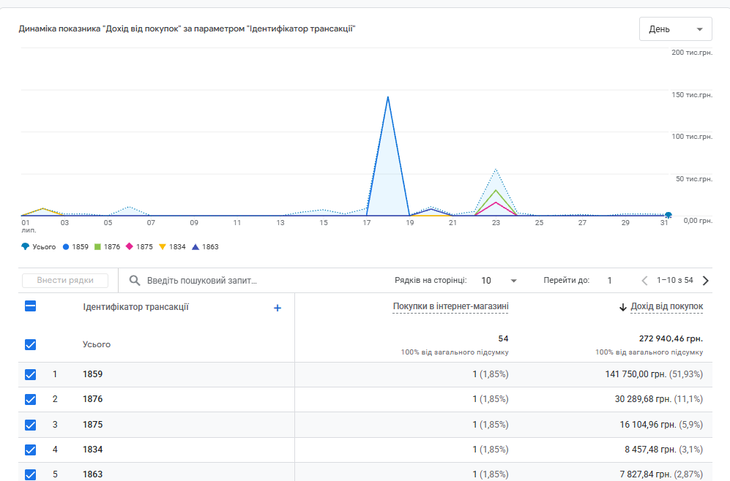Deselect the Усього total row checkbox
Viewport: 730px width, 481px height.
pyautogui.click(x=30, y=344)
